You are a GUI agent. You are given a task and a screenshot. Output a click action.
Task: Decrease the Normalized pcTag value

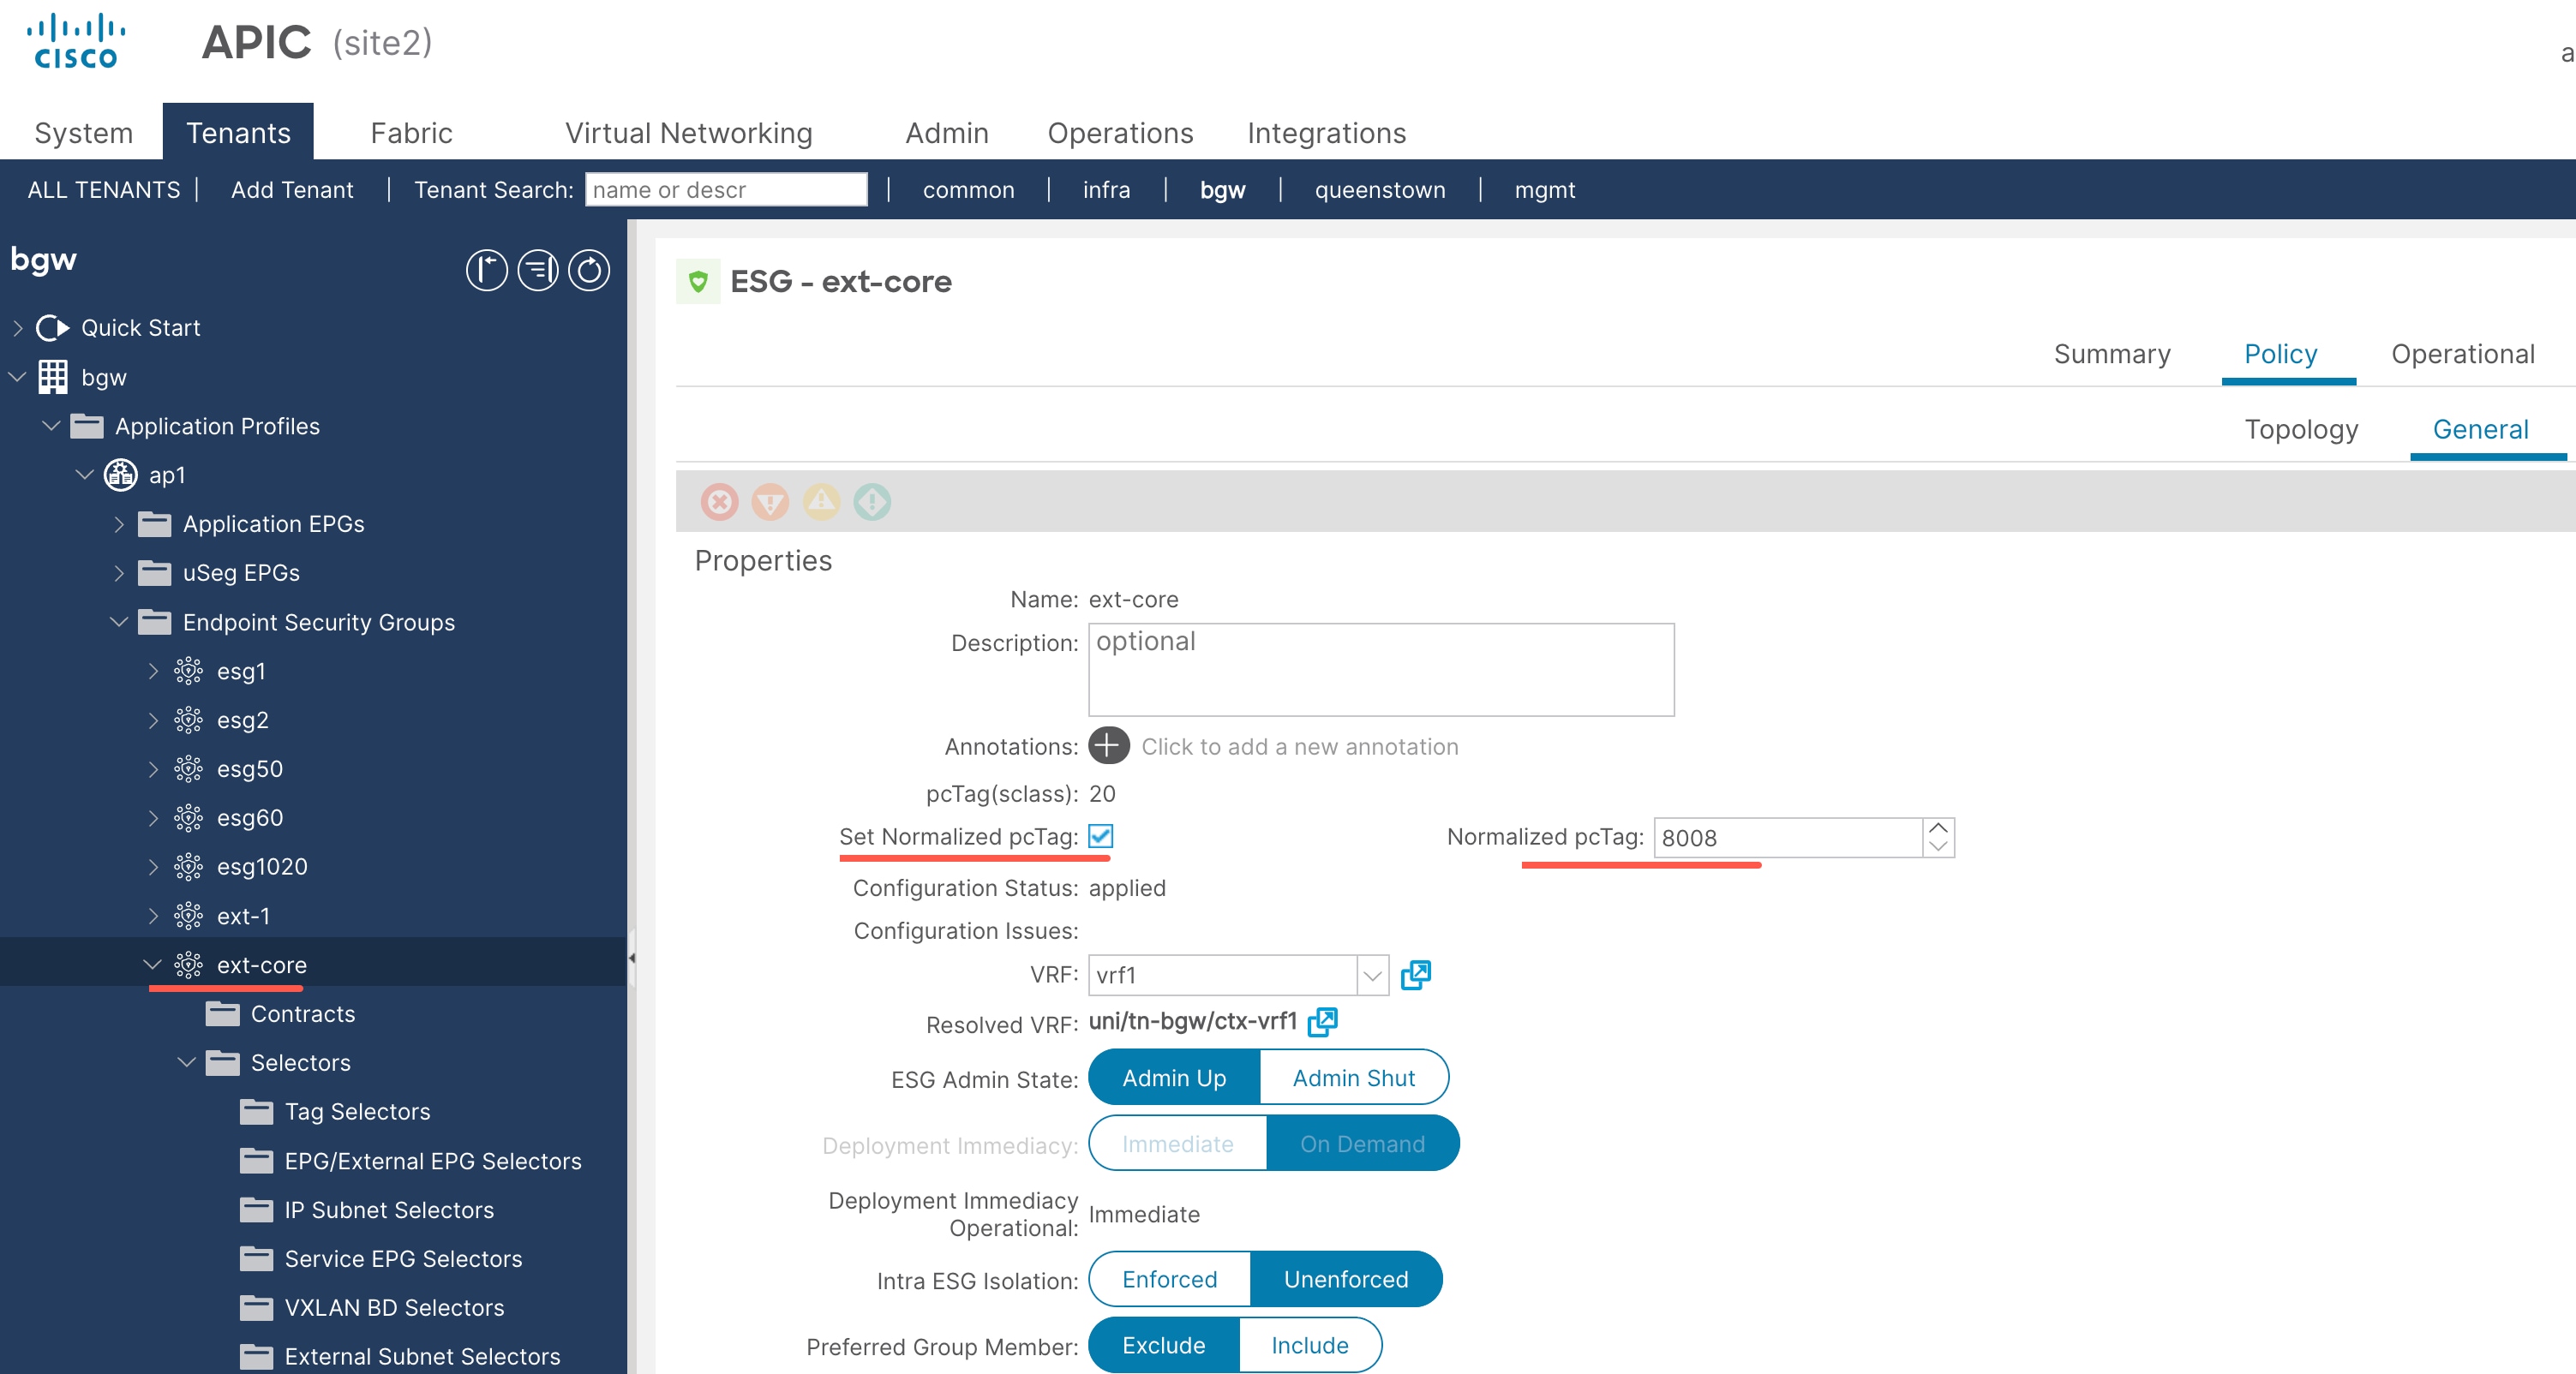coord(1938,847)
